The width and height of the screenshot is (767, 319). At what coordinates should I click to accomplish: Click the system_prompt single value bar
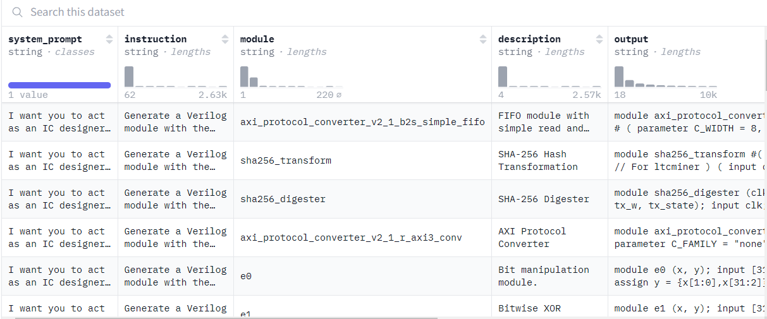(59, 85)
